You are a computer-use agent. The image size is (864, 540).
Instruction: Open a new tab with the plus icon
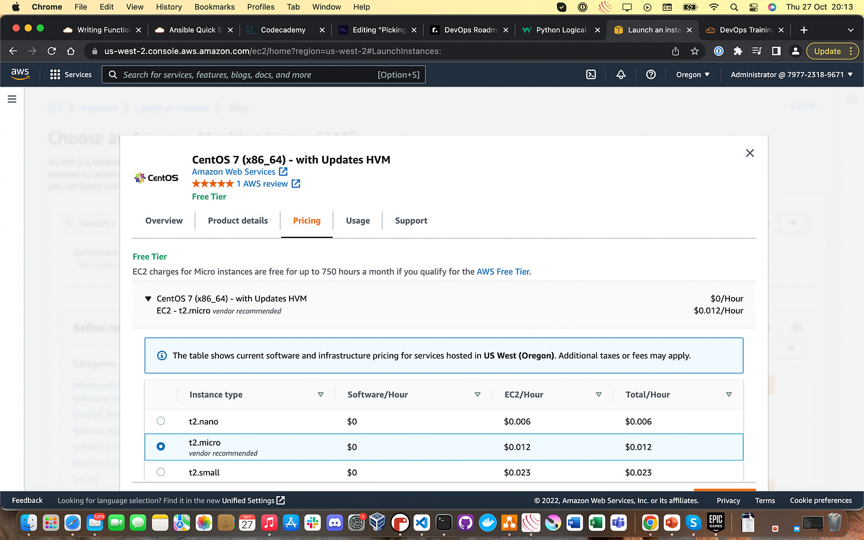point(803,30)
